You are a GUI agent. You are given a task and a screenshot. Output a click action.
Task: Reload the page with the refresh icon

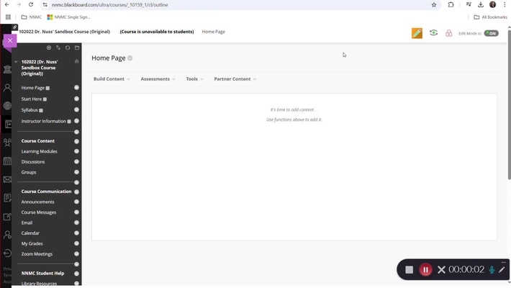31,5
